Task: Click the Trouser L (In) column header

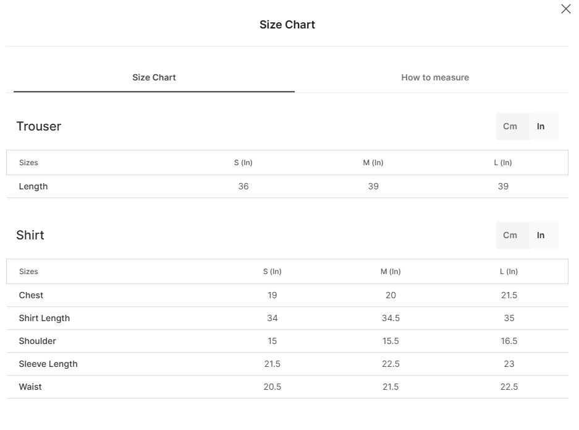Action: point(503,163)
